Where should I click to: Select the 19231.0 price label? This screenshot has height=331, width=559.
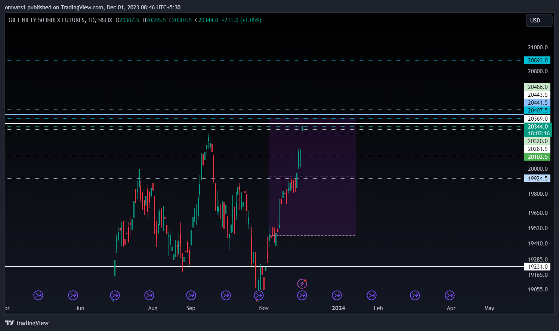click(537, 266)
